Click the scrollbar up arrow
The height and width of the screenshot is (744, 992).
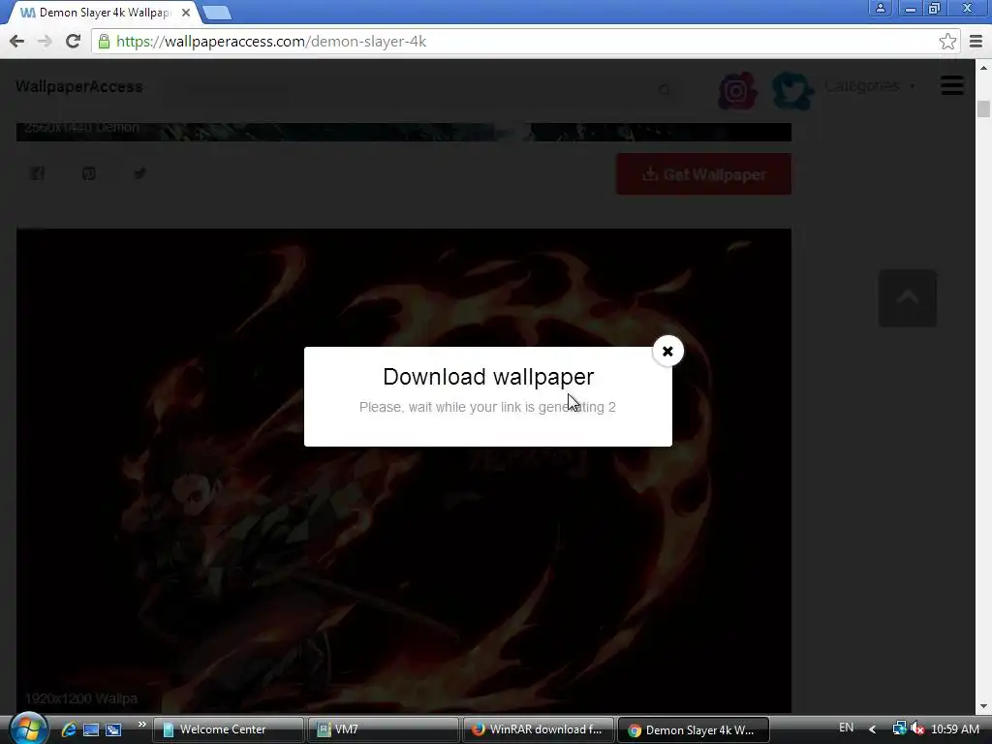(x=983, y=67)
